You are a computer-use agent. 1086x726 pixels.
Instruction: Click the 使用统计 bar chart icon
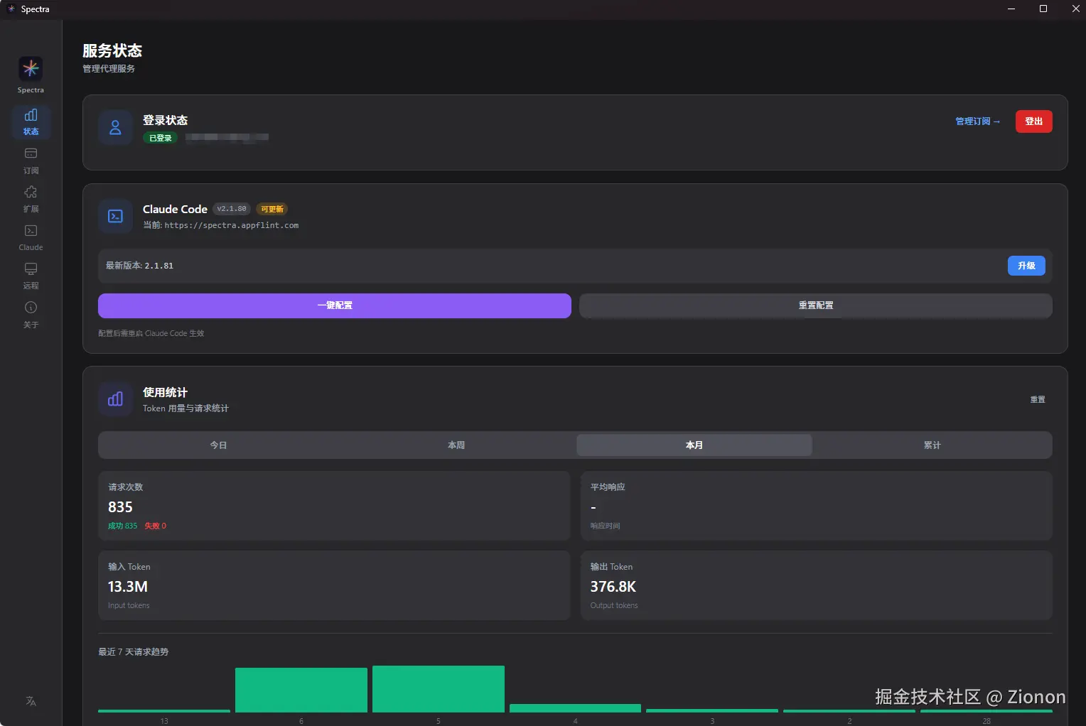115,399
